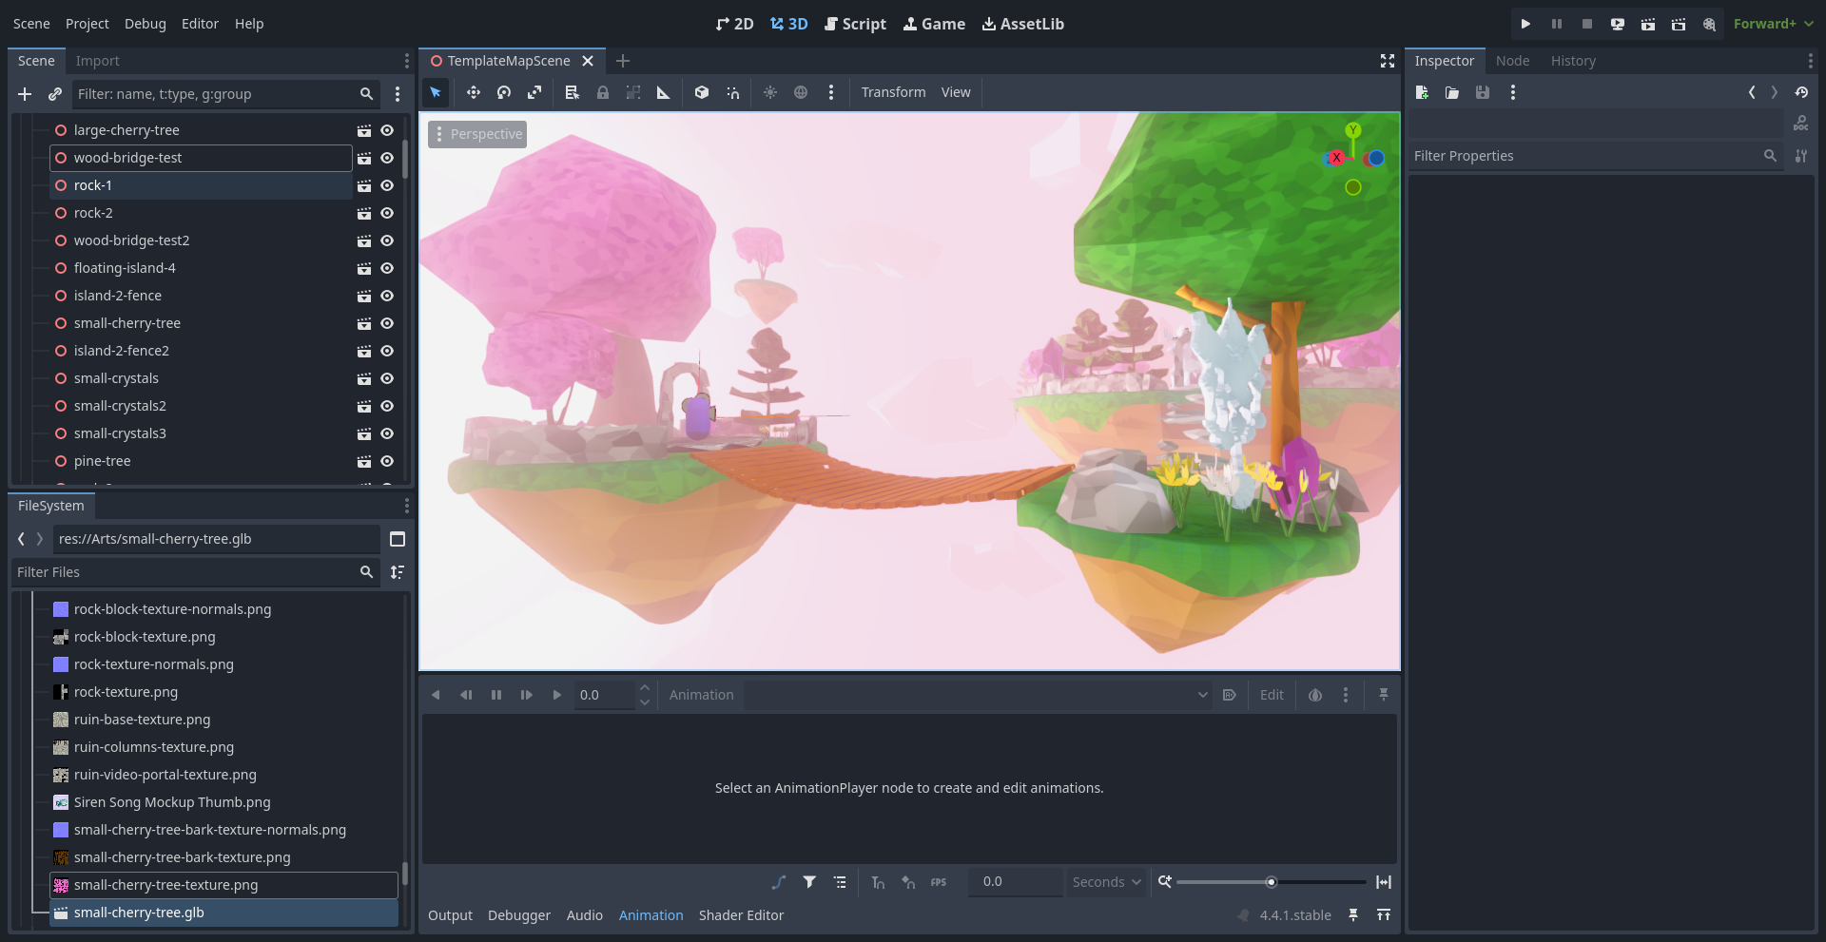Run the project with Play button
This screenshot has width=1826, height=942.
1525,24
